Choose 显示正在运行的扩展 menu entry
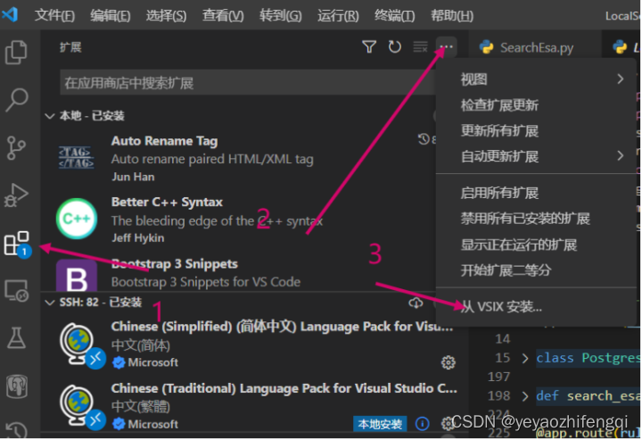Image resolution: width=642 pixels, height=440 pixels. tap(537, 245)
